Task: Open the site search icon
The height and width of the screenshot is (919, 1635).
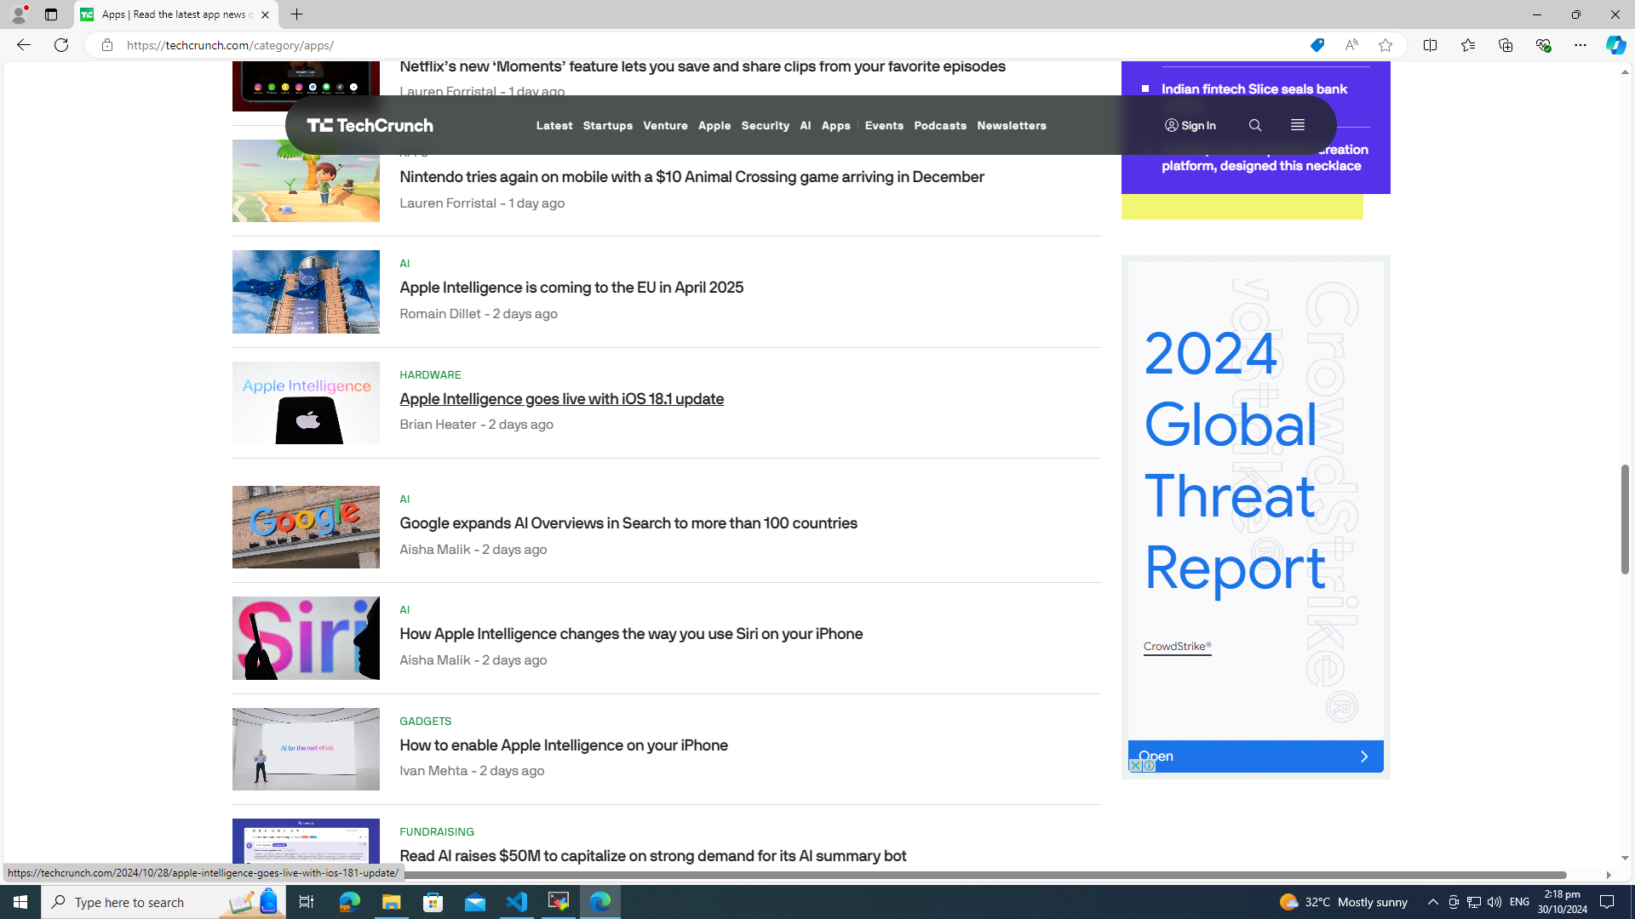Action: [1255, 125]
